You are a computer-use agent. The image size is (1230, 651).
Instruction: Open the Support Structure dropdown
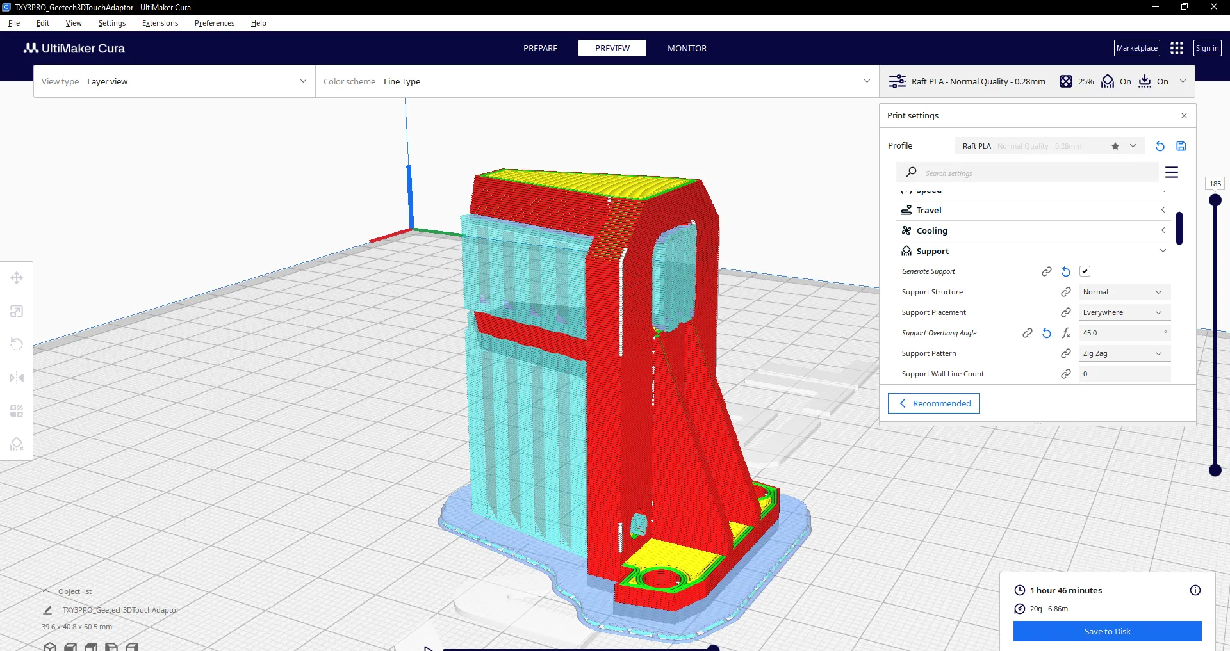coord(1124,292)
